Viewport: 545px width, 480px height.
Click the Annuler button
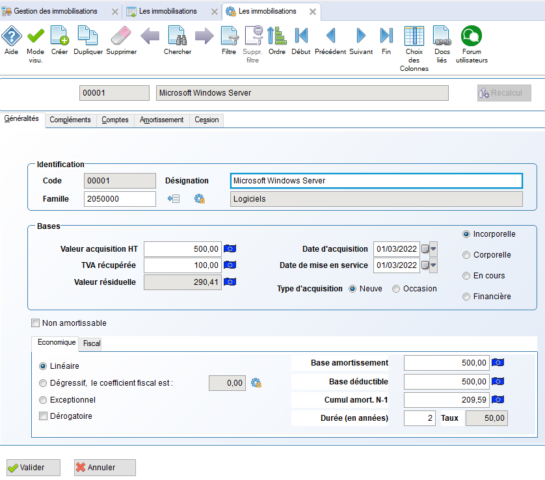[105, 468]
